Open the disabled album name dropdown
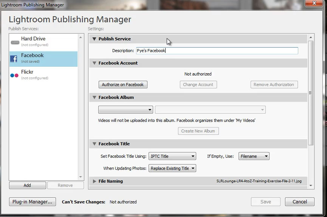327x217 pixels. [x=210, y=110]
